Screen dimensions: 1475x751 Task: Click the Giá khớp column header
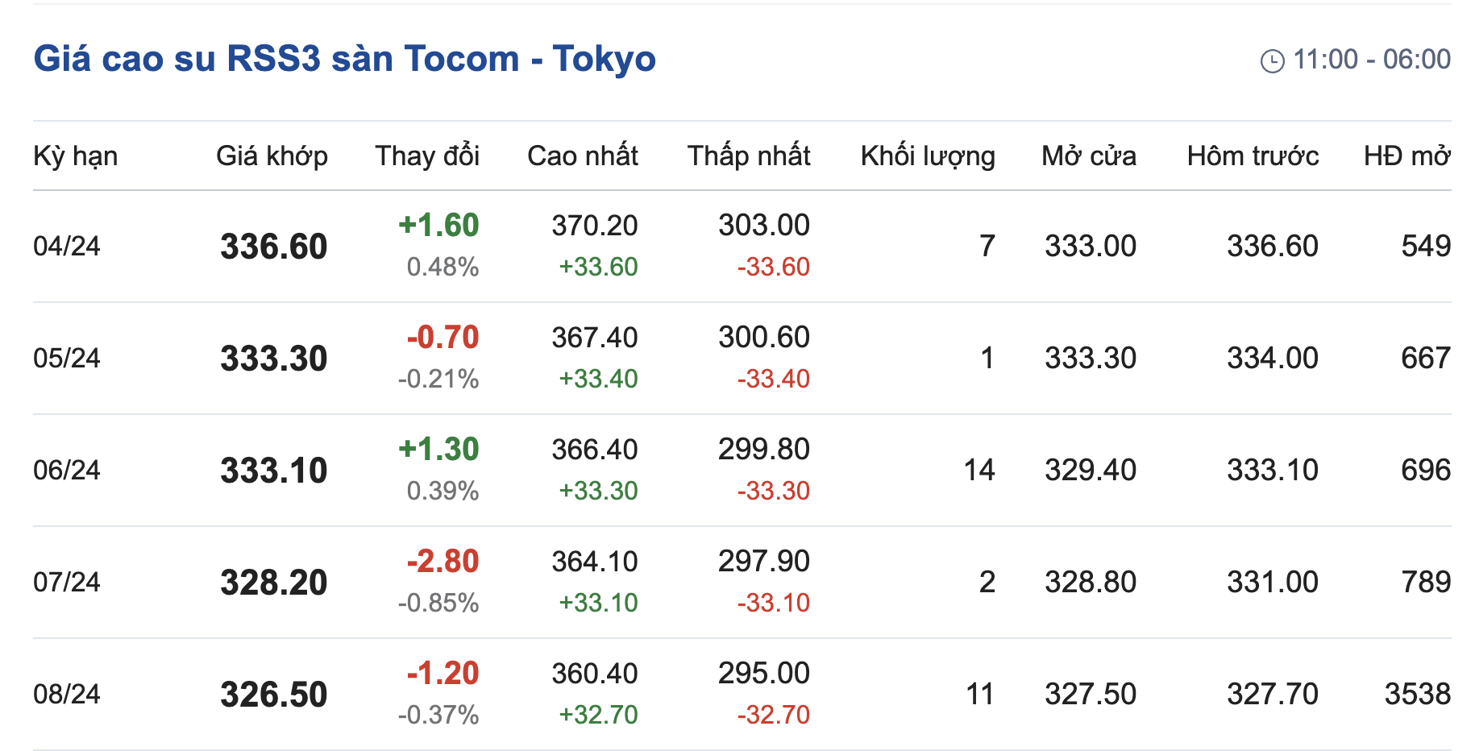click(272, 156)
